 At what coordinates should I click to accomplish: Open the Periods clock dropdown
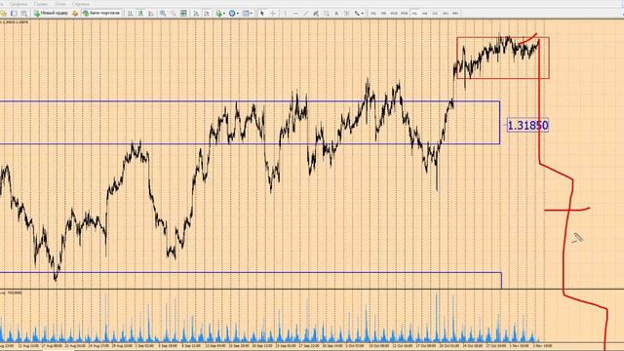(x=234, y=13)
